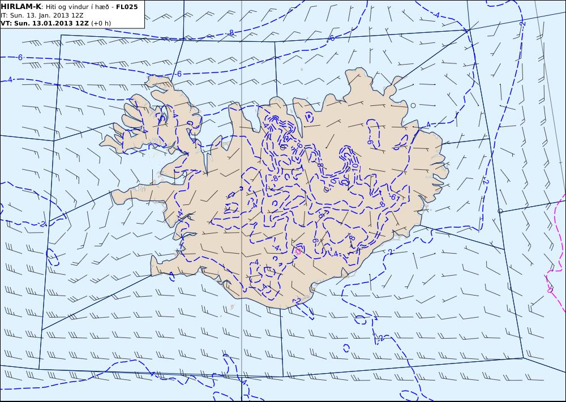Image resolution: width=566 pixels, height=402 pixels.
Task: Click the -4 isotherm label on the bottom grid border
Action: tap(244, 382)
